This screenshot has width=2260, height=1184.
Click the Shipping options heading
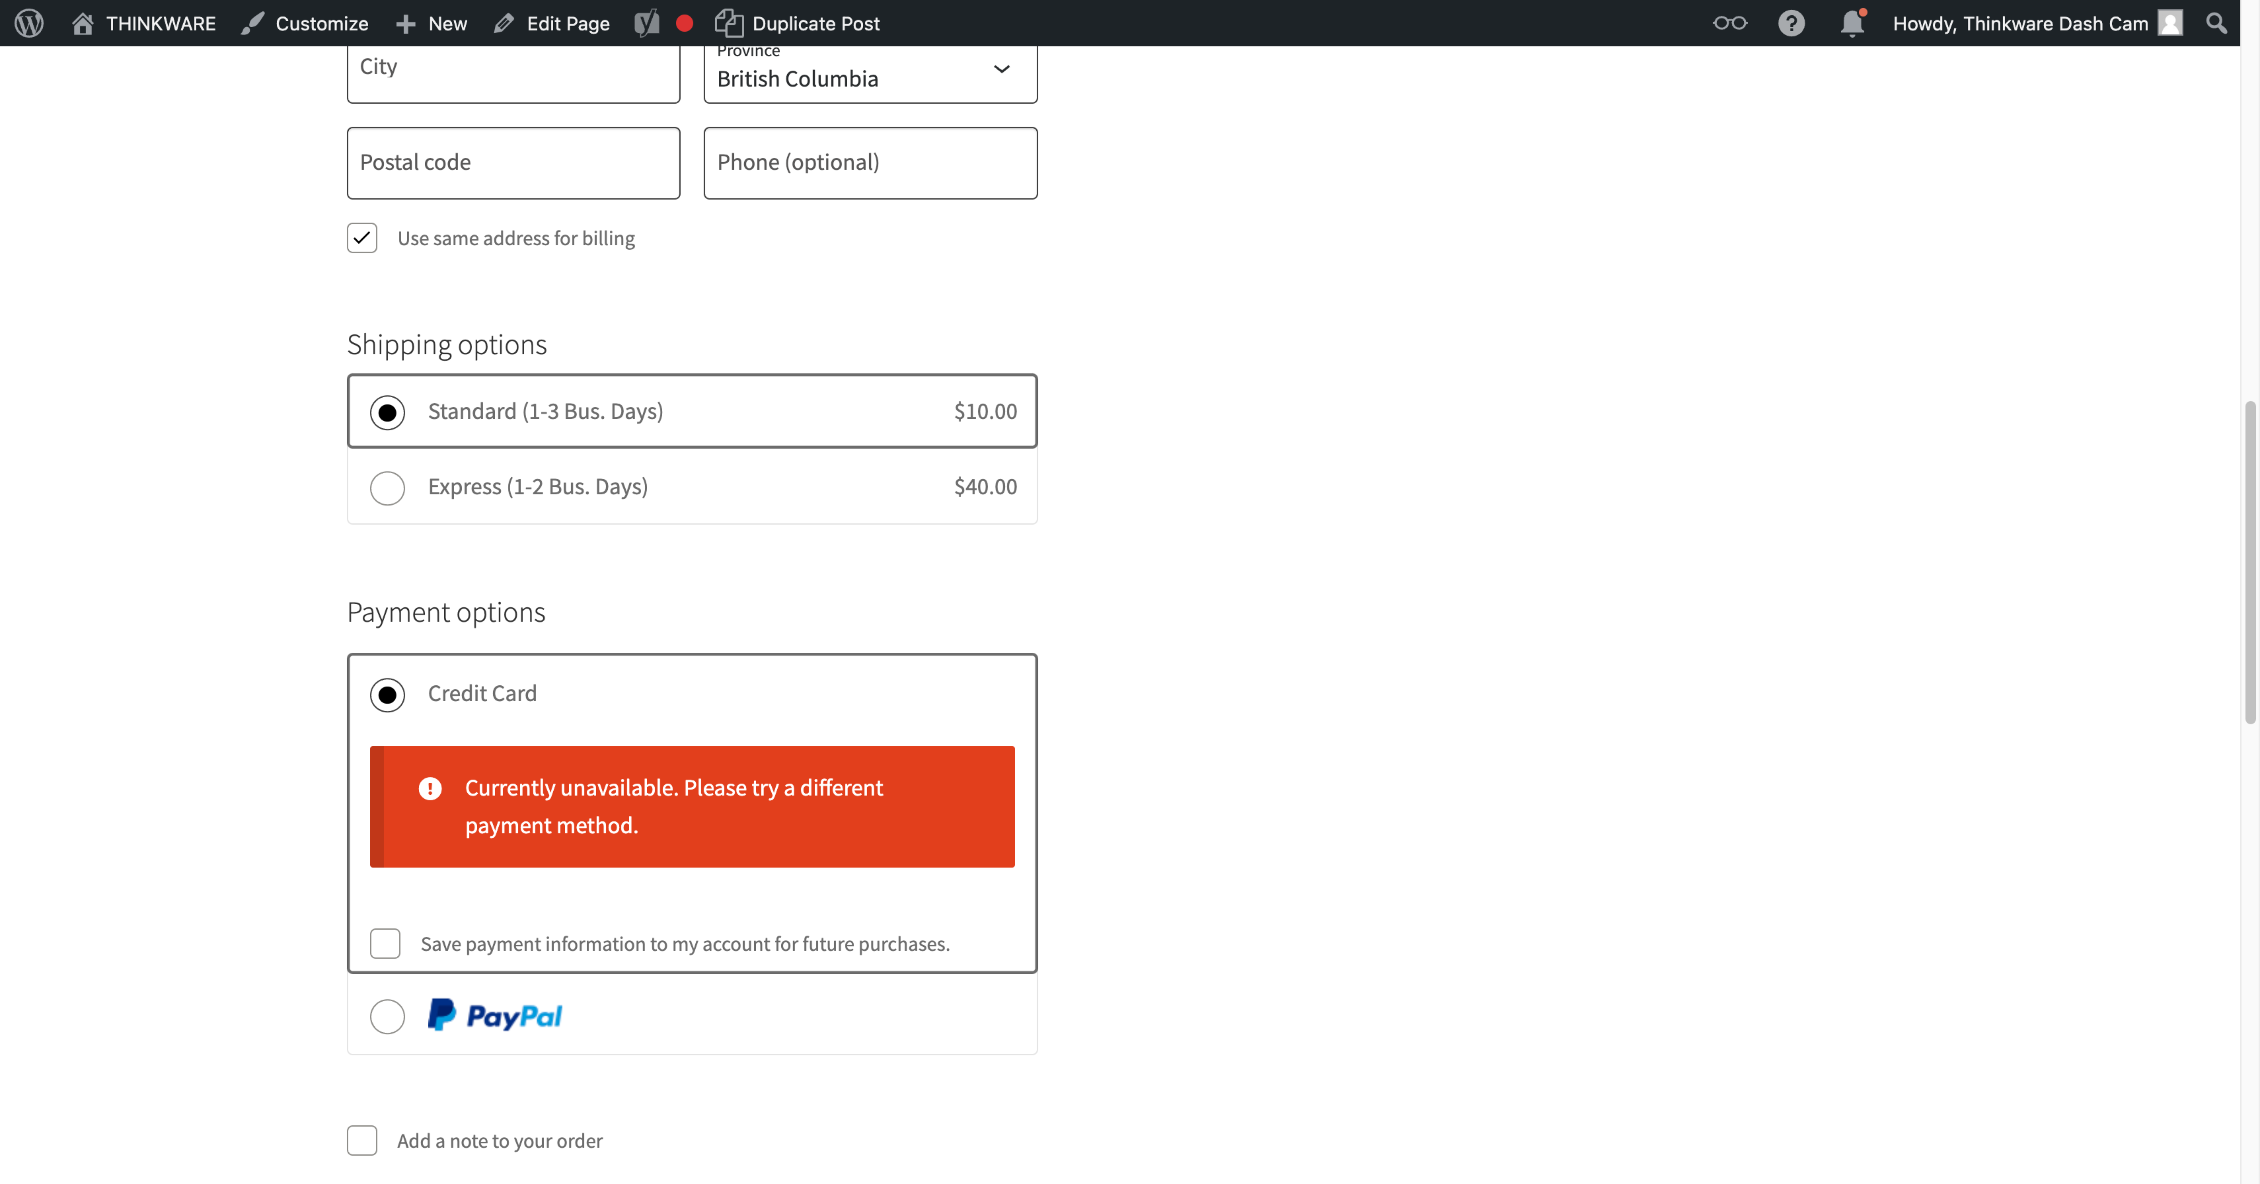point(447,345)
